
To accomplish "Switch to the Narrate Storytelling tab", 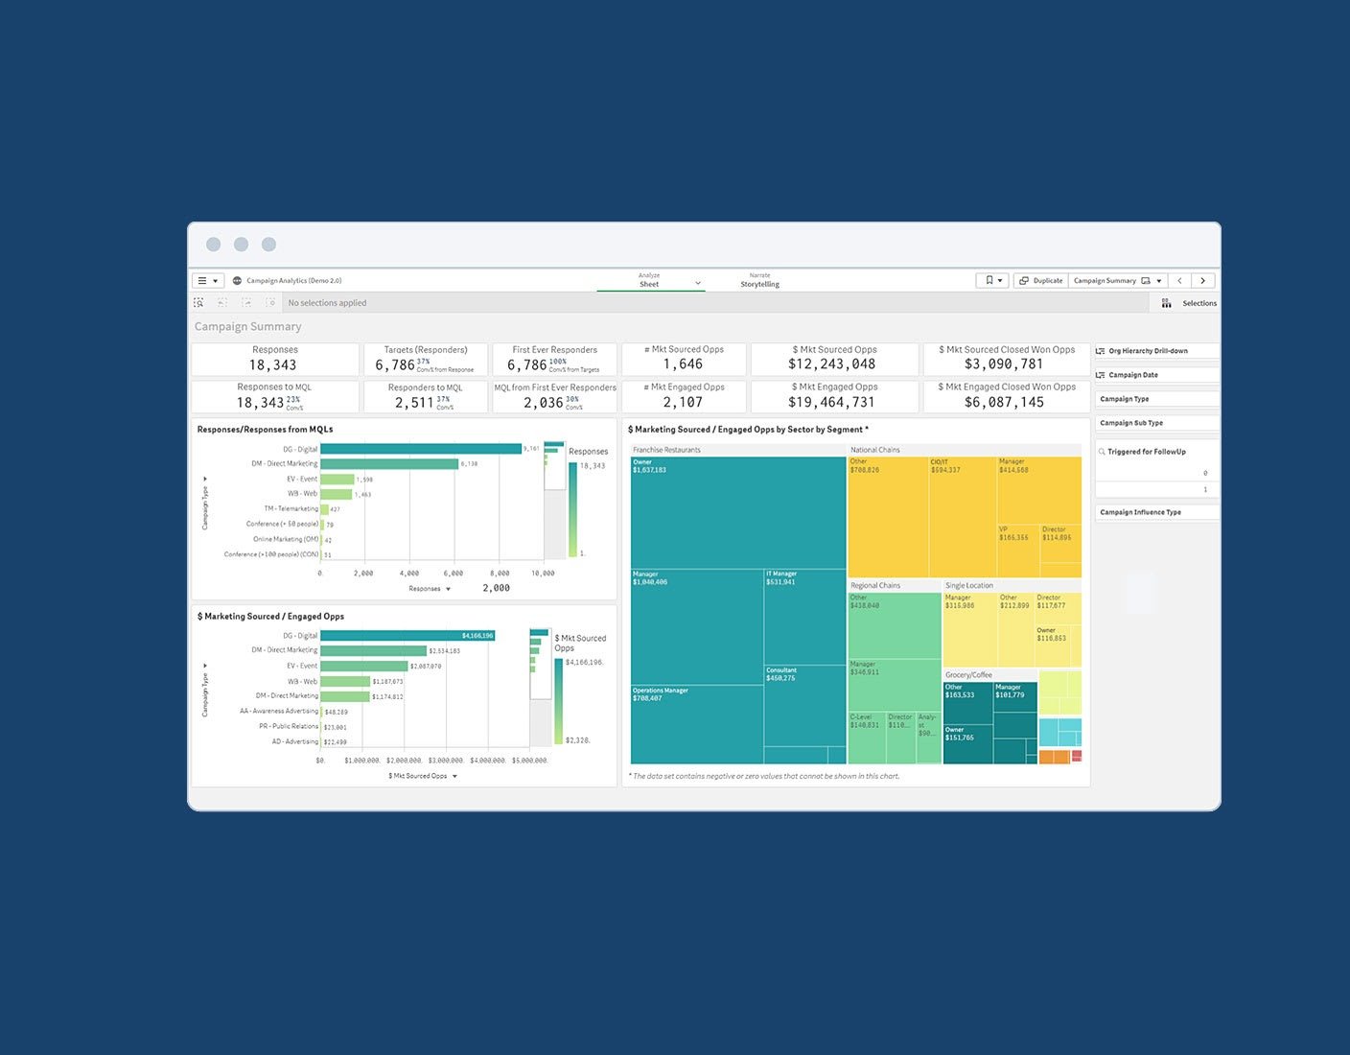I will click(759, 280).
